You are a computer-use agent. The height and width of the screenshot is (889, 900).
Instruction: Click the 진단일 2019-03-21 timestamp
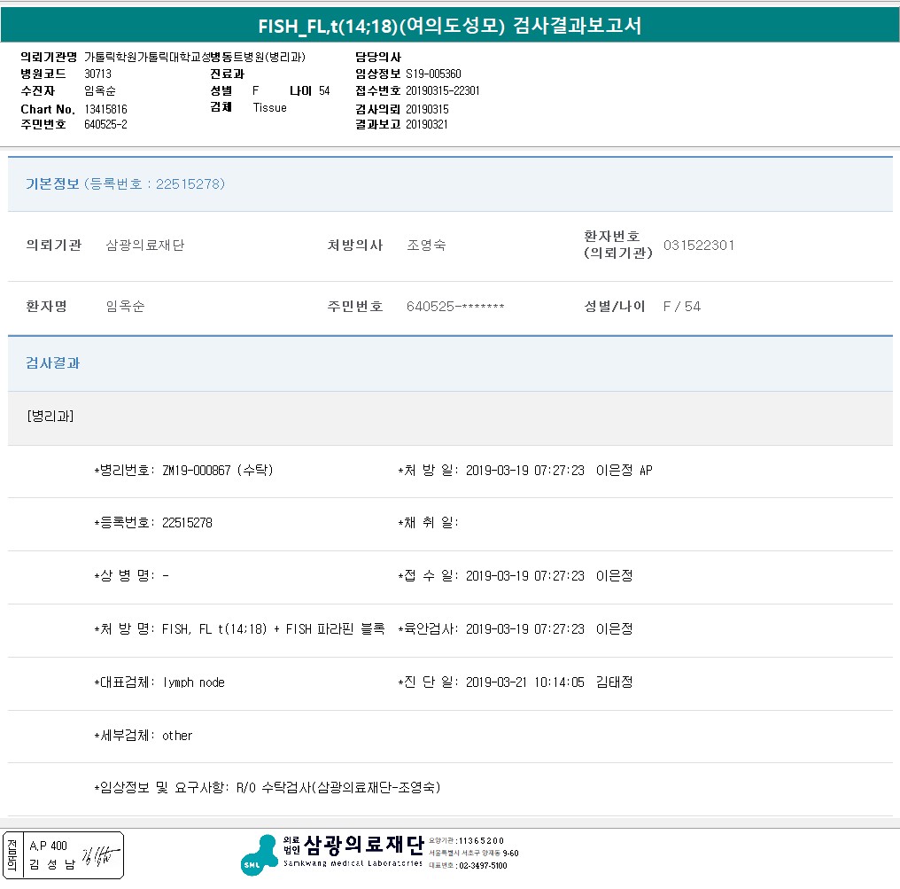click(x=524, y=682)
